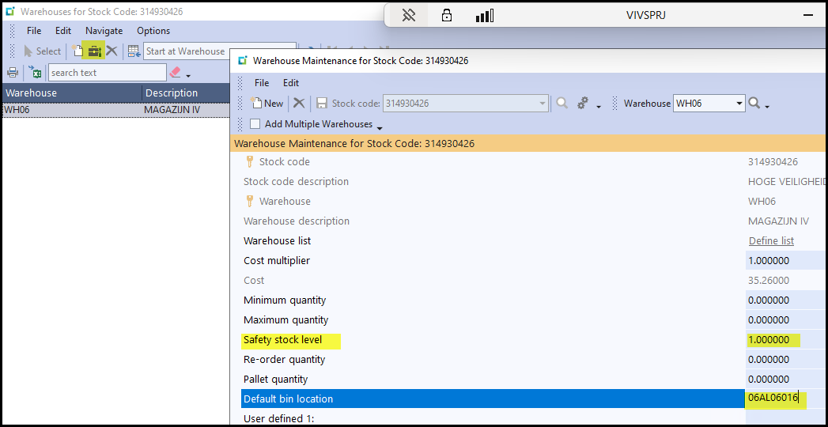Viewport: 828px width, 427px height.
Task: Expand the arrow next to Add Multiple Warehouses
Action: pyautogui.click(x=380, y=127)
